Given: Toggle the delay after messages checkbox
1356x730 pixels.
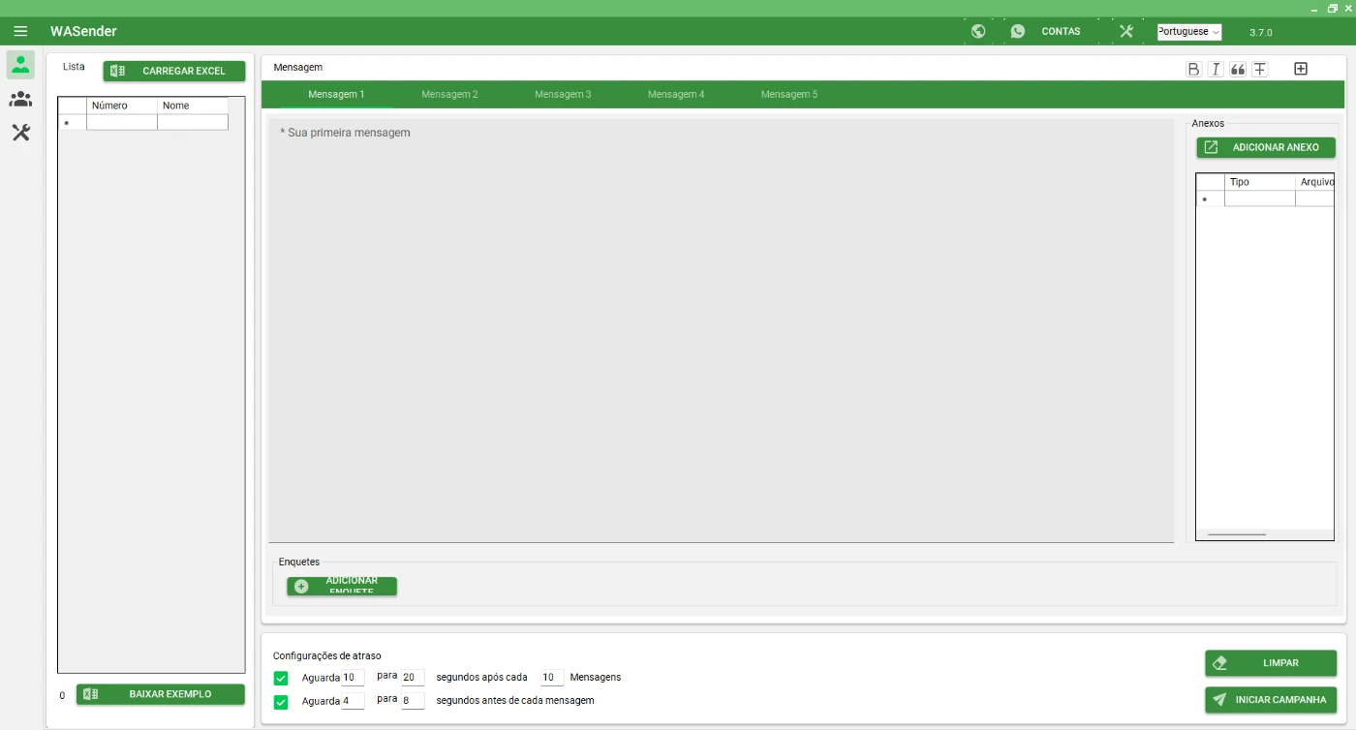Looking at the screenshot, I should [281, 678].
